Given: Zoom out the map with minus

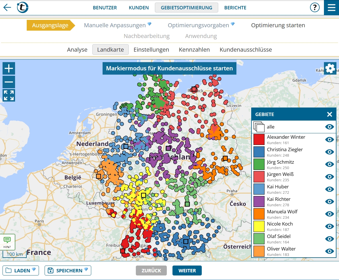Looking at the screenshot, I should pyautogui.click(x=9, y=82).
